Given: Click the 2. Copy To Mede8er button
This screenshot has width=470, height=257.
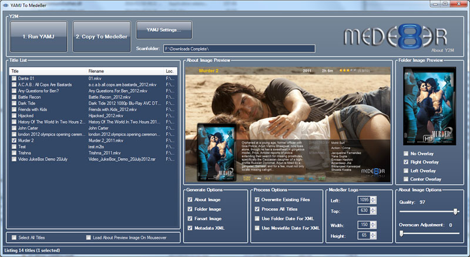Looking at the screenshot, I should coord(102,36).
